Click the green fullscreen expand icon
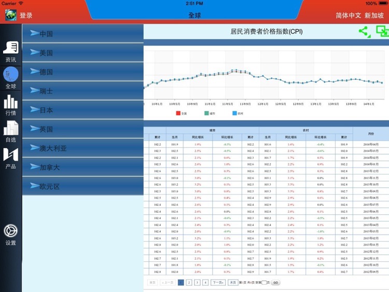This screenshot has height=292, width=389. tap(383, 31)
